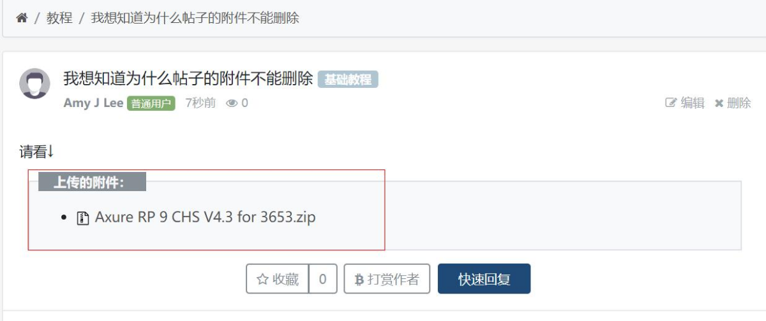Open Amy J Lee's avatar picture
766x321 pixels.
pyautogui.click(x=34, y=83)
